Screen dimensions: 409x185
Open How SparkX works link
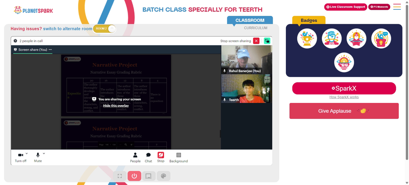click(x=344, y=97)
